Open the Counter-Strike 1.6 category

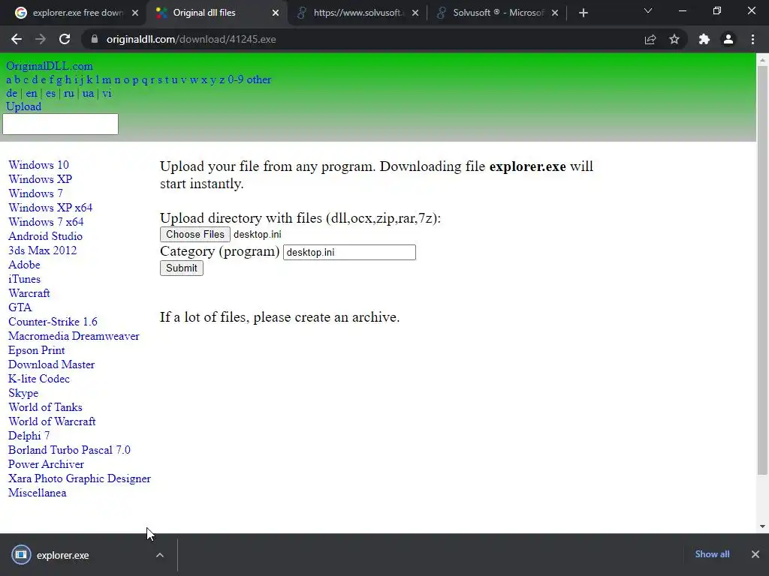click(53, 321)
